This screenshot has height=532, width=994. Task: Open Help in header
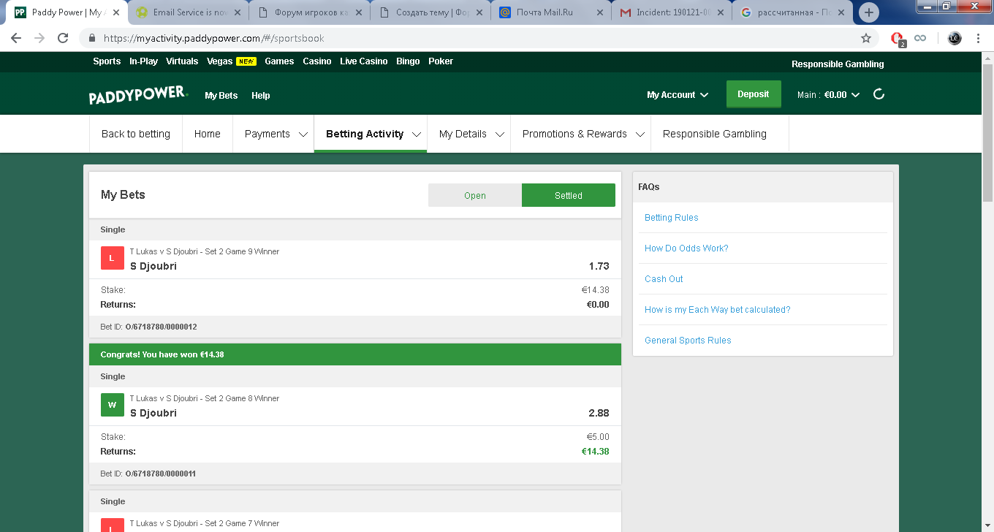tap(261, 96)
